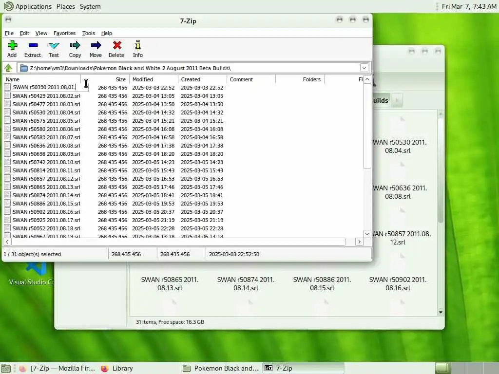The width and height of the screenshot is (499, 374).
Task: Click the file list scroll down arrow
Action: click(x=367, y=234)
